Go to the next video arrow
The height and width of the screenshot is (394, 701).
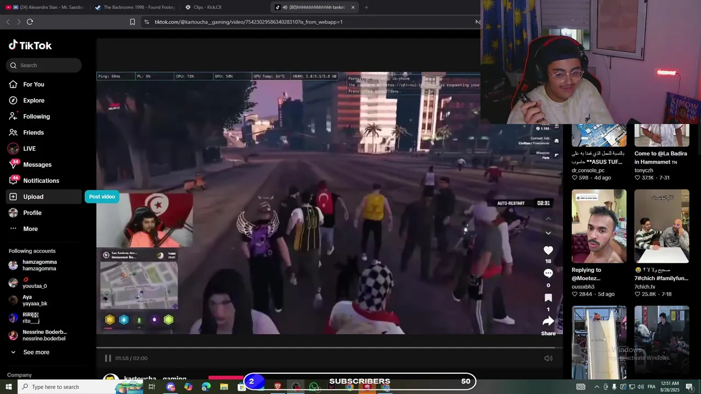548,233
